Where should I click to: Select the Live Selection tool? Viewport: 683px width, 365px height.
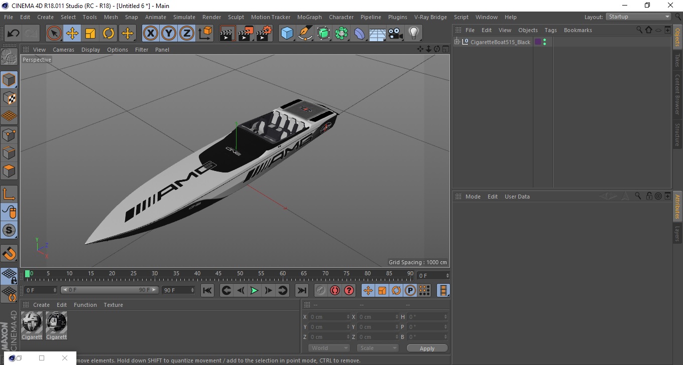coord(54,34)
